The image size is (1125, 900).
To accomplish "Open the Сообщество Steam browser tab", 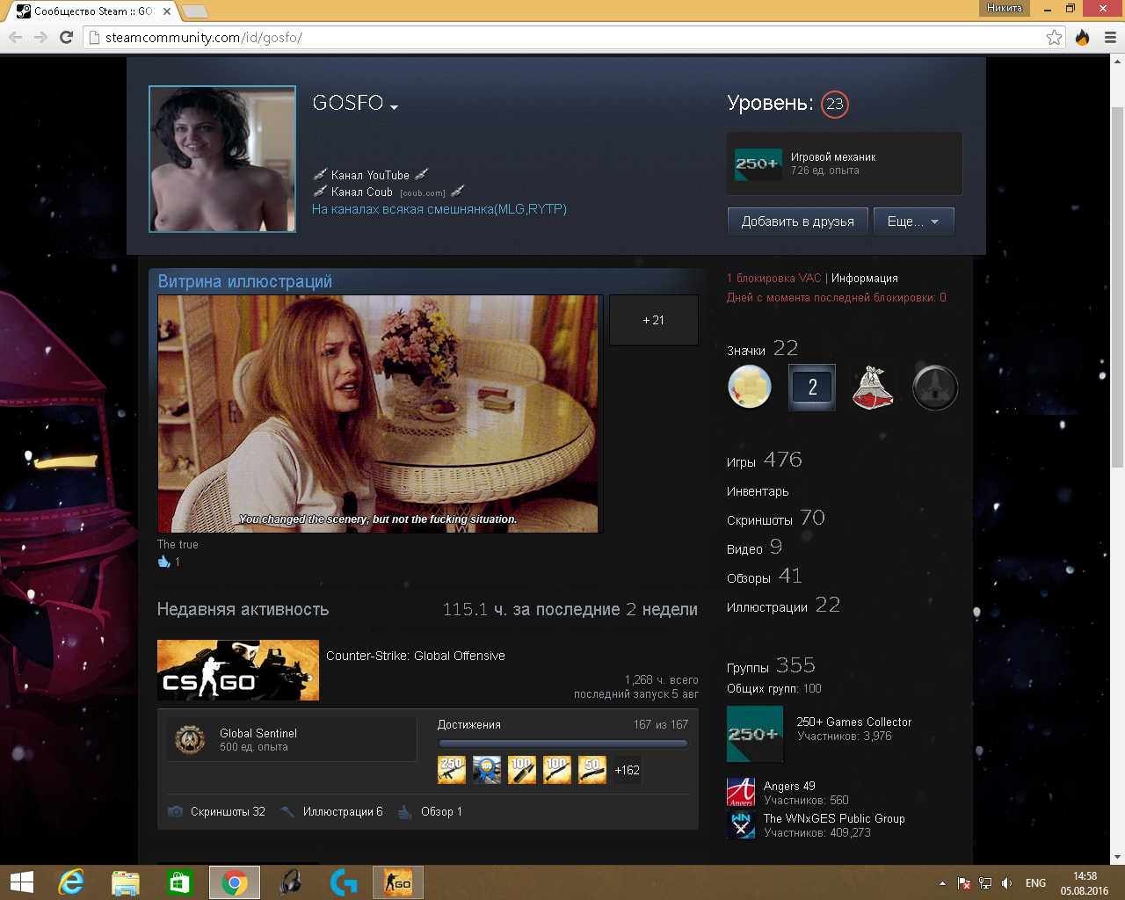I will point(94,11).
